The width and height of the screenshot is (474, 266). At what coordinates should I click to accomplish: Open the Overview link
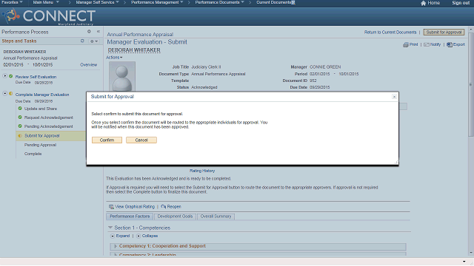click(89, 64)
